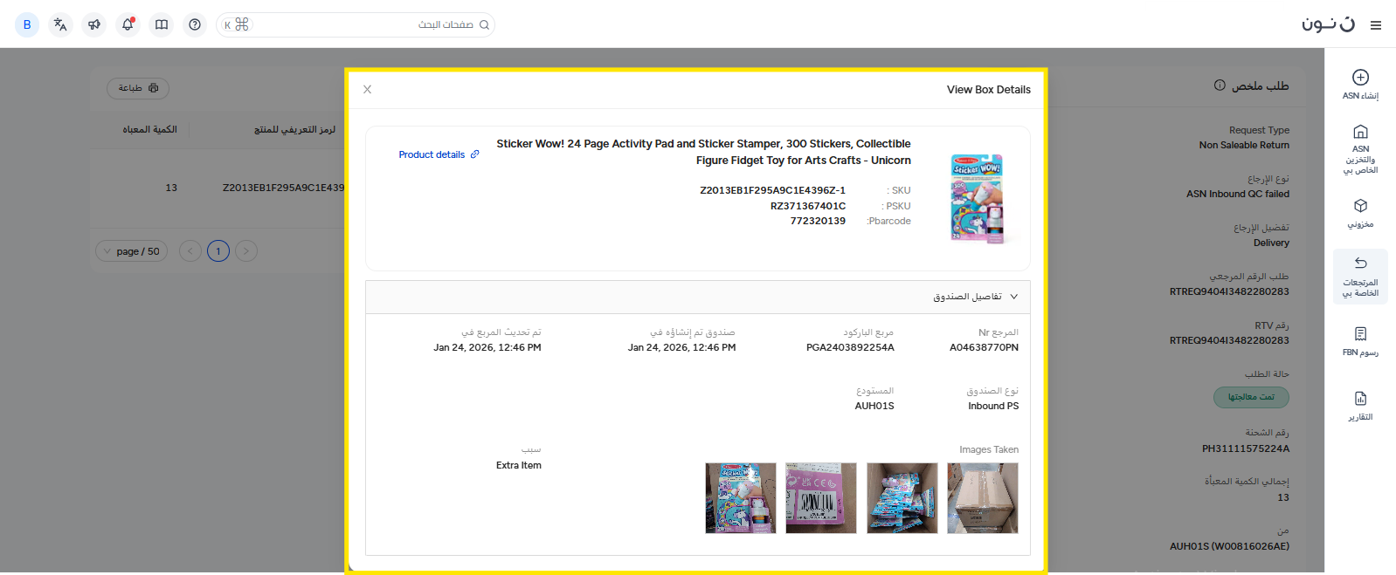This screenshot has width=1396, height=575.
Task: Open the hamburger menu at top right
Action: point(1376,25)
